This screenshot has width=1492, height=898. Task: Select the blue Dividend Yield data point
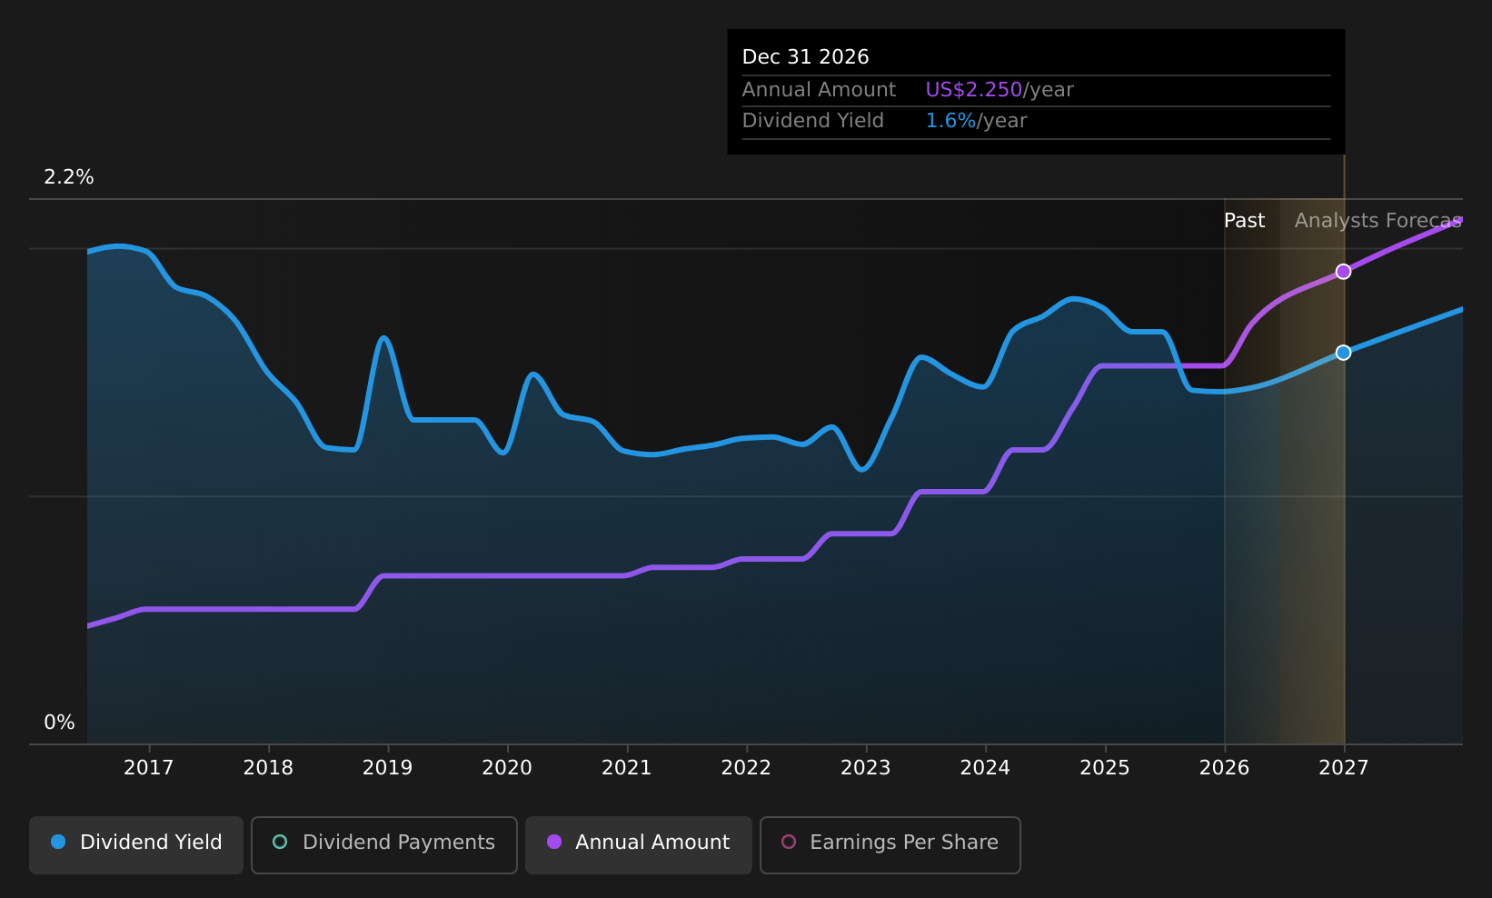click(1343, 353)
